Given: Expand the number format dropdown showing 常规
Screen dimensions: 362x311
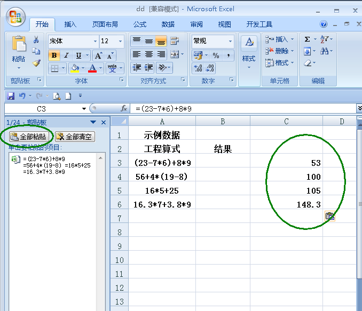Looking at the screenshot, I should 231,41.
